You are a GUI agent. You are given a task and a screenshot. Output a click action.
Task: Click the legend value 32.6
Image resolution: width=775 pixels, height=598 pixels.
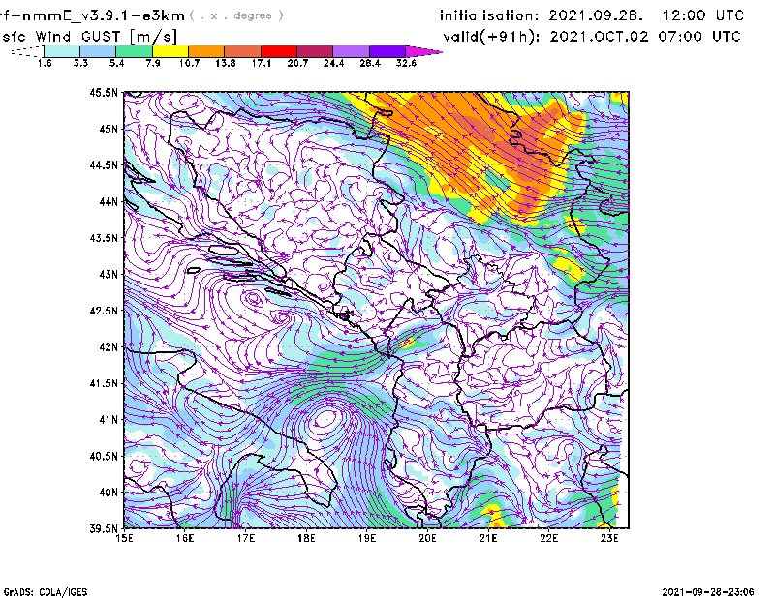pos(406,63)
